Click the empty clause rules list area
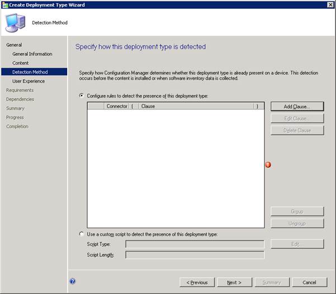This screenshot has width=336, height=294. coord(176,167)
